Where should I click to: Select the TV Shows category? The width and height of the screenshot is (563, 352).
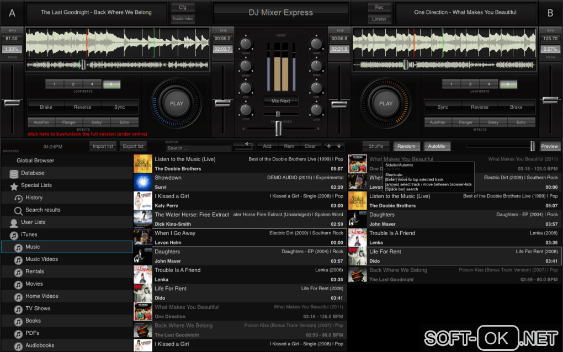[x=38, y=308]
